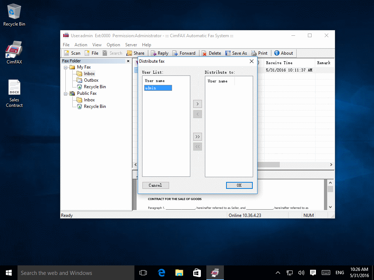Click up arrow of preview scrollbar
374x280 pixels.
[x=330, y=183]
